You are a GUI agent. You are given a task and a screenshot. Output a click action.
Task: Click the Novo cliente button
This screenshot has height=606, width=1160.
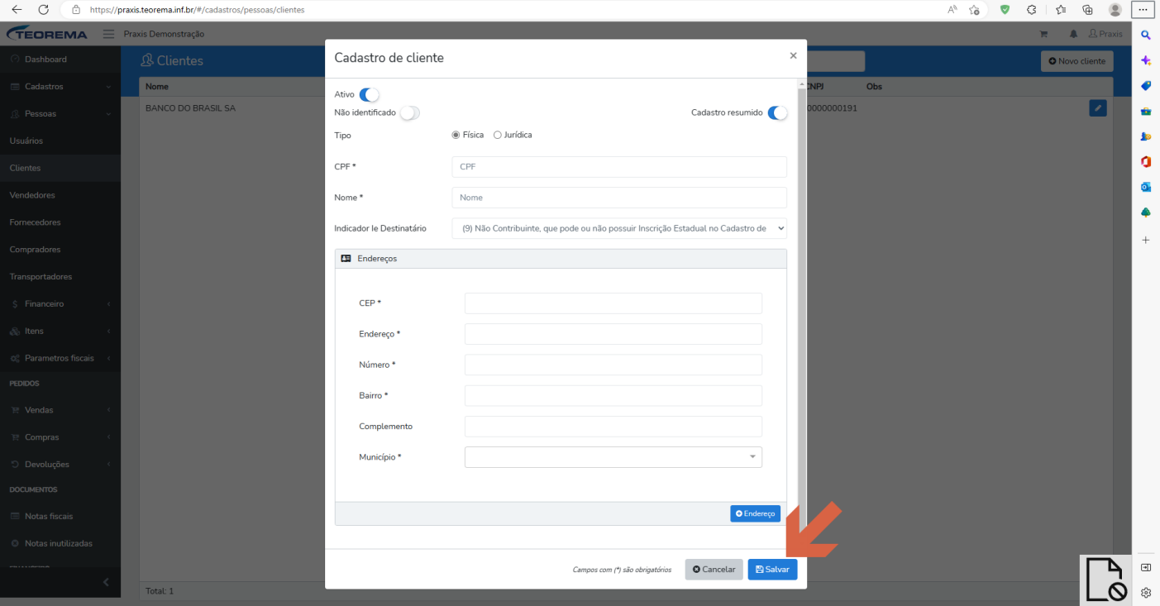coord(1076,61)
